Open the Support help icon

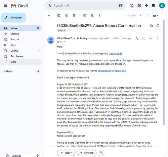point(131,6)
